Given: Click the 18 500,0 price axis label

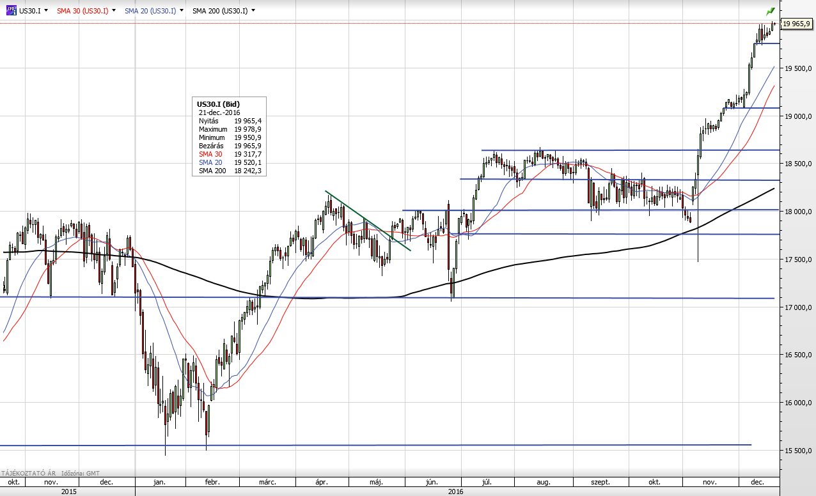Looking at the screenshot, I should pos(798,164).
